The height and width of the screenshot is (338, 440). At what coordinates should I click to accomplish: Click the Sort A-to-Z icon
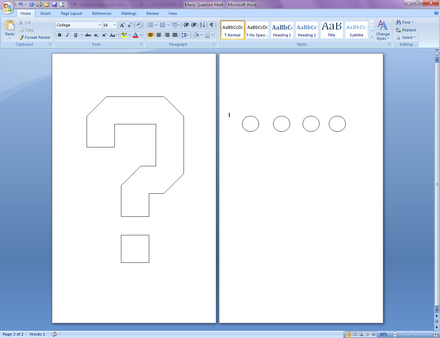202,25
